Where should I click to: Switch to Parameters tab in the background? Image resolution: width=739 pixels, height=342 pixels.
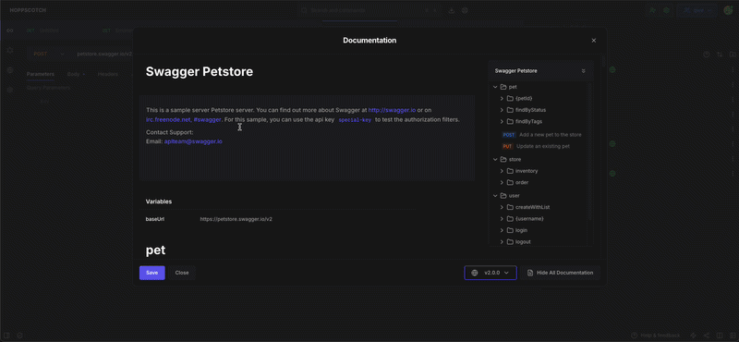(x=40, y=74)
